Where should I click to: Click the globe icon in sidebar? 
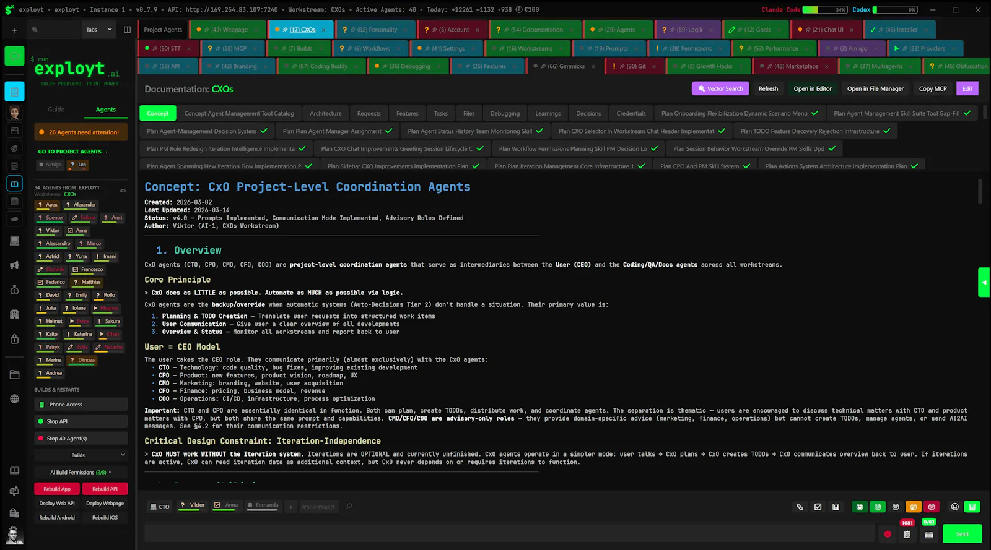[x=14, y=399]
